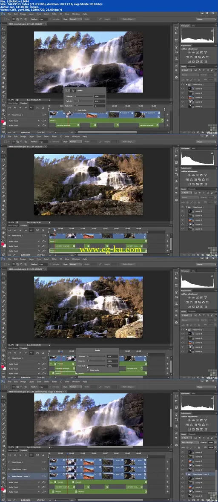
Task: Click Fade In 3.54 s field, first frame
Action: tap(99, 101)
